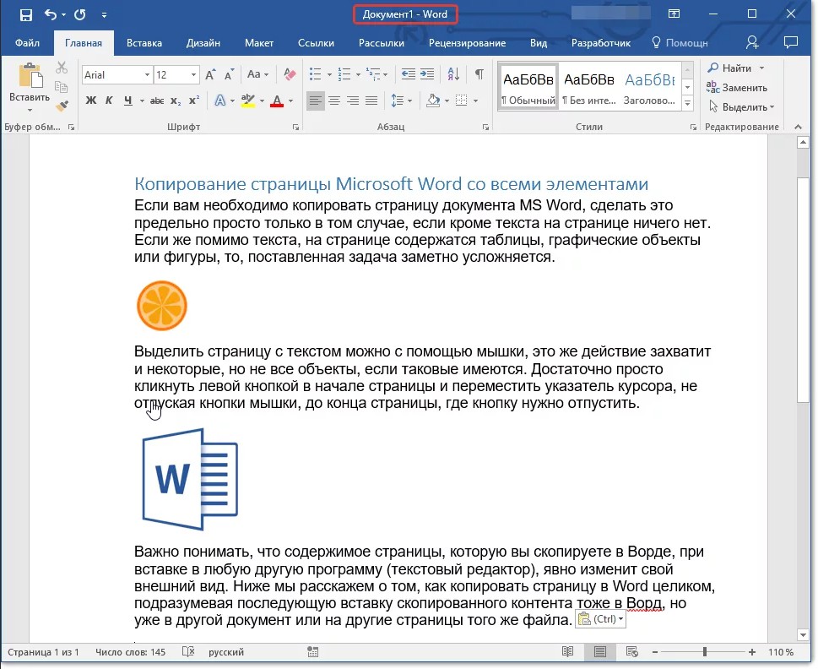The width and height of the screenshot is (818, 669).
Task: Open the share user icon
Action: pyautogui.click(x=752, y=43)
